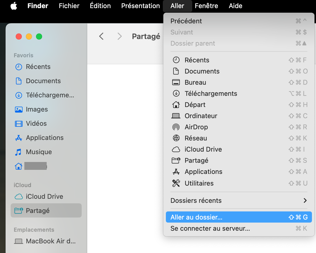Click the Finder menu bar item
The height and width of the screenshot is (253, 316).
tap(38, 6)
